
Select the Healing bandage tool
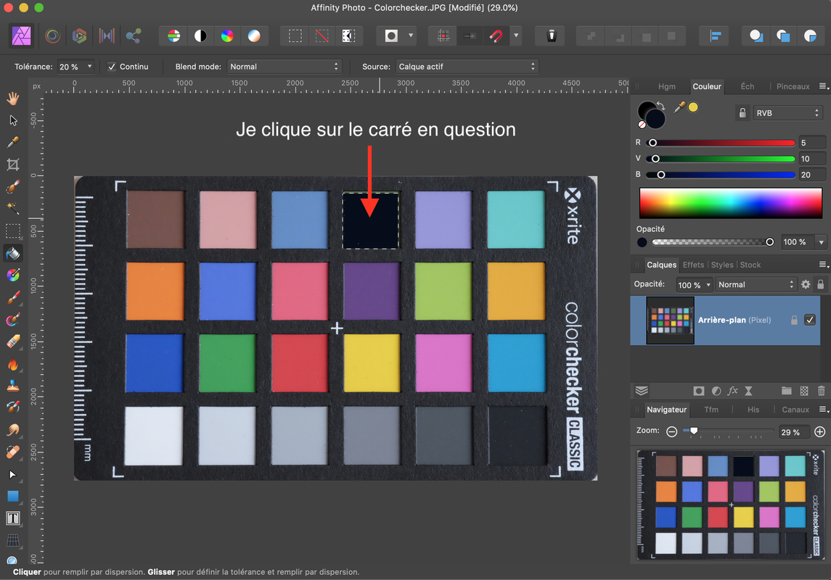coord(13,452)
